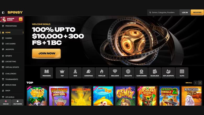Viewport: 204px width, 115px height.
Task: Select the Top crown category icon
Action: pos(62,73)
